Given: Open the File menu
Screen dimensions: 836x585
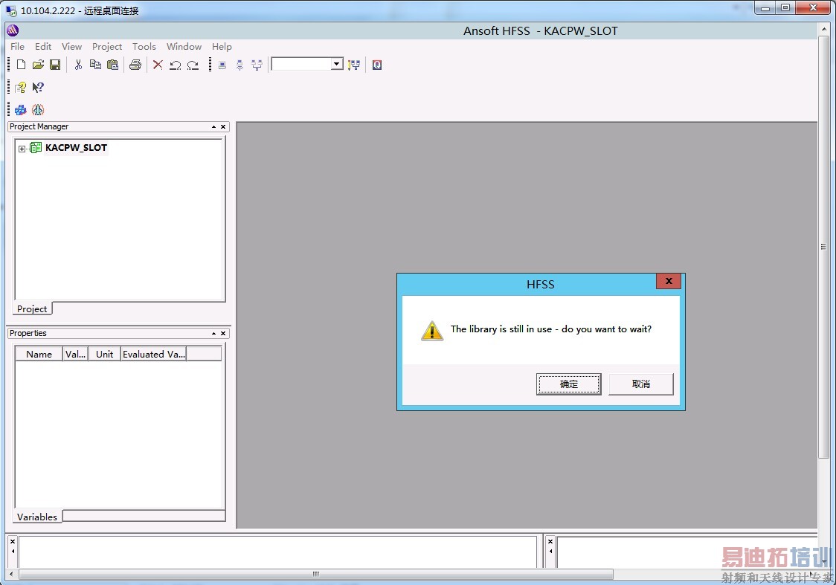Looking at the screenshot, I should point(18,46).
